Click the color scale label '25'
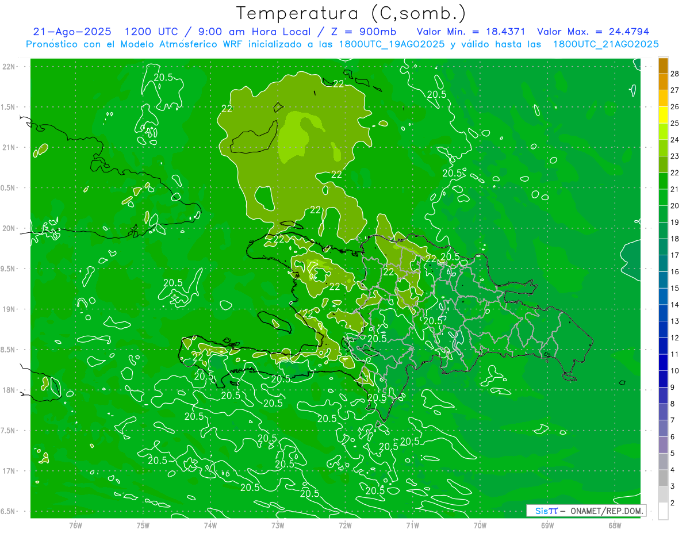The height and width of the screenshot is (533, 690). coord(674,123)
